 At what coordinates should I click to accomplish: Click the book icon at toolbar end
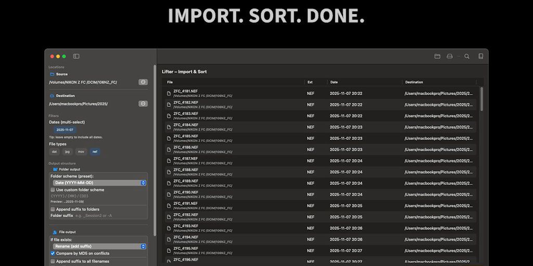(x=480, y=56)
